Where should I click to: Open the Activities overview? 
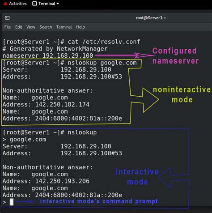[18, 4]
